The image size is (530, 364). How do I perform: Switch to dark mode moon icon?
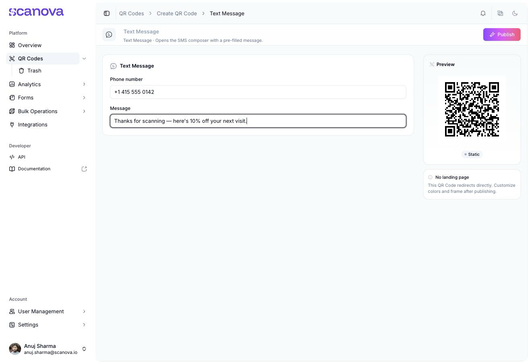click(x=515, y=13)
